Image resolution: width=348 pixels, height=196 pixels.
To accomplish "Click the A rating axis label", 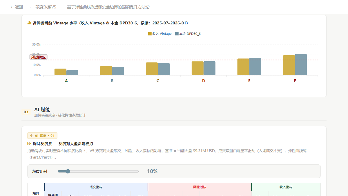I will pyautogui.click(x=66, y=81).
